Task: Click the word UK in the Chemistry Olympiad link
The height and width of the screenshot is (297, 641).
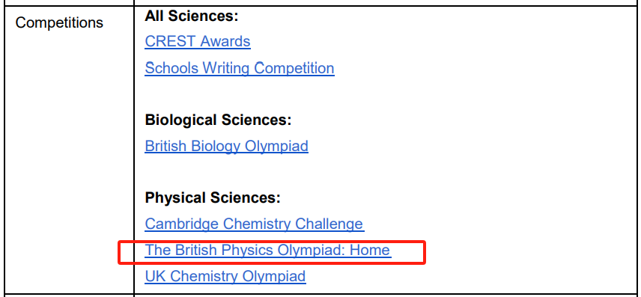Action: 155,276
